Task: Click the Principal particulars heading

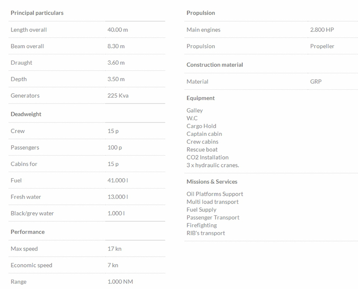Action: (x=37, y=13)
